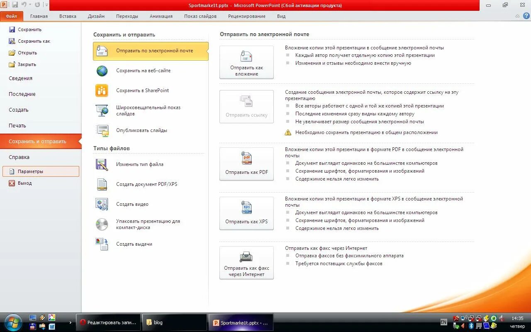
Task: Click the Undo arrow in quick access toolbar
Action: click(x=24, y=5)
